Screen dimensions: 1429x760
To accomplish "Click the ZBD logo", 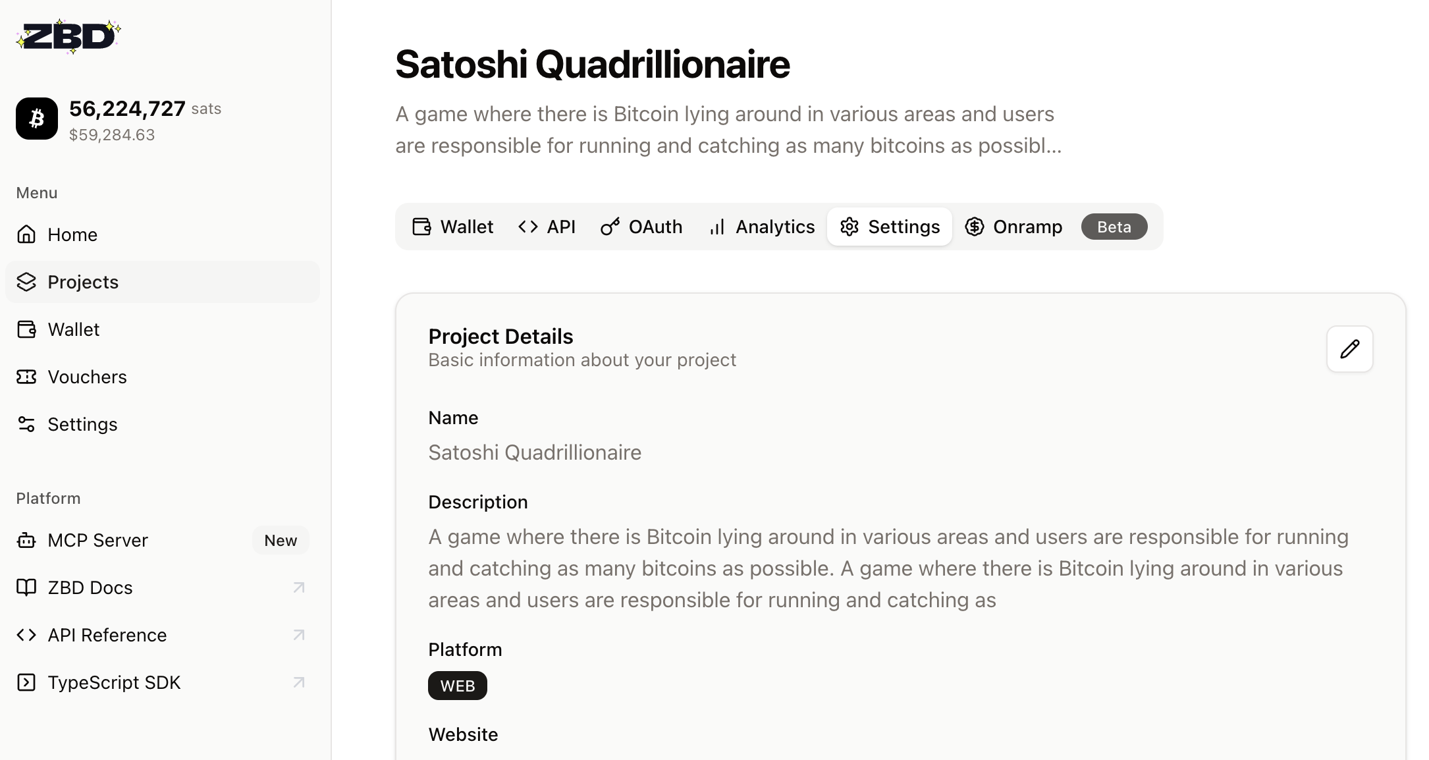I will click(x=68, y=36).
